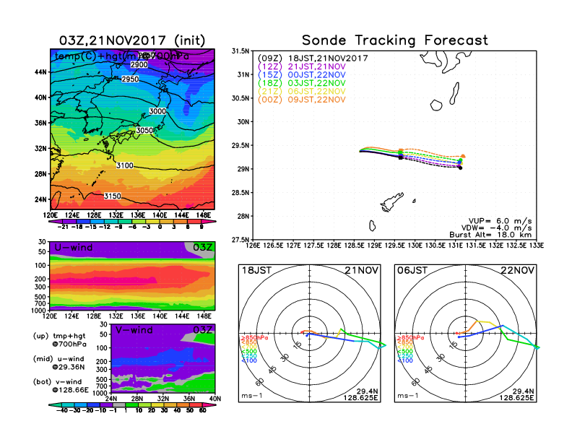Click the 3150 height contour label
This screenshot has width=572, height=442.
point(112,196)
